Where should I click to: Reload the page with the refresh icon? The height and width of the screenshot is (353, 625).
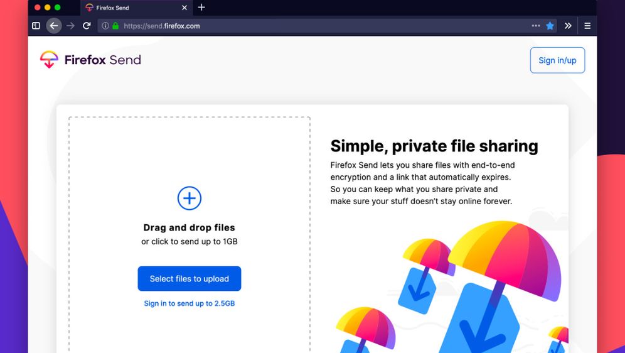(x=87, y=26)
